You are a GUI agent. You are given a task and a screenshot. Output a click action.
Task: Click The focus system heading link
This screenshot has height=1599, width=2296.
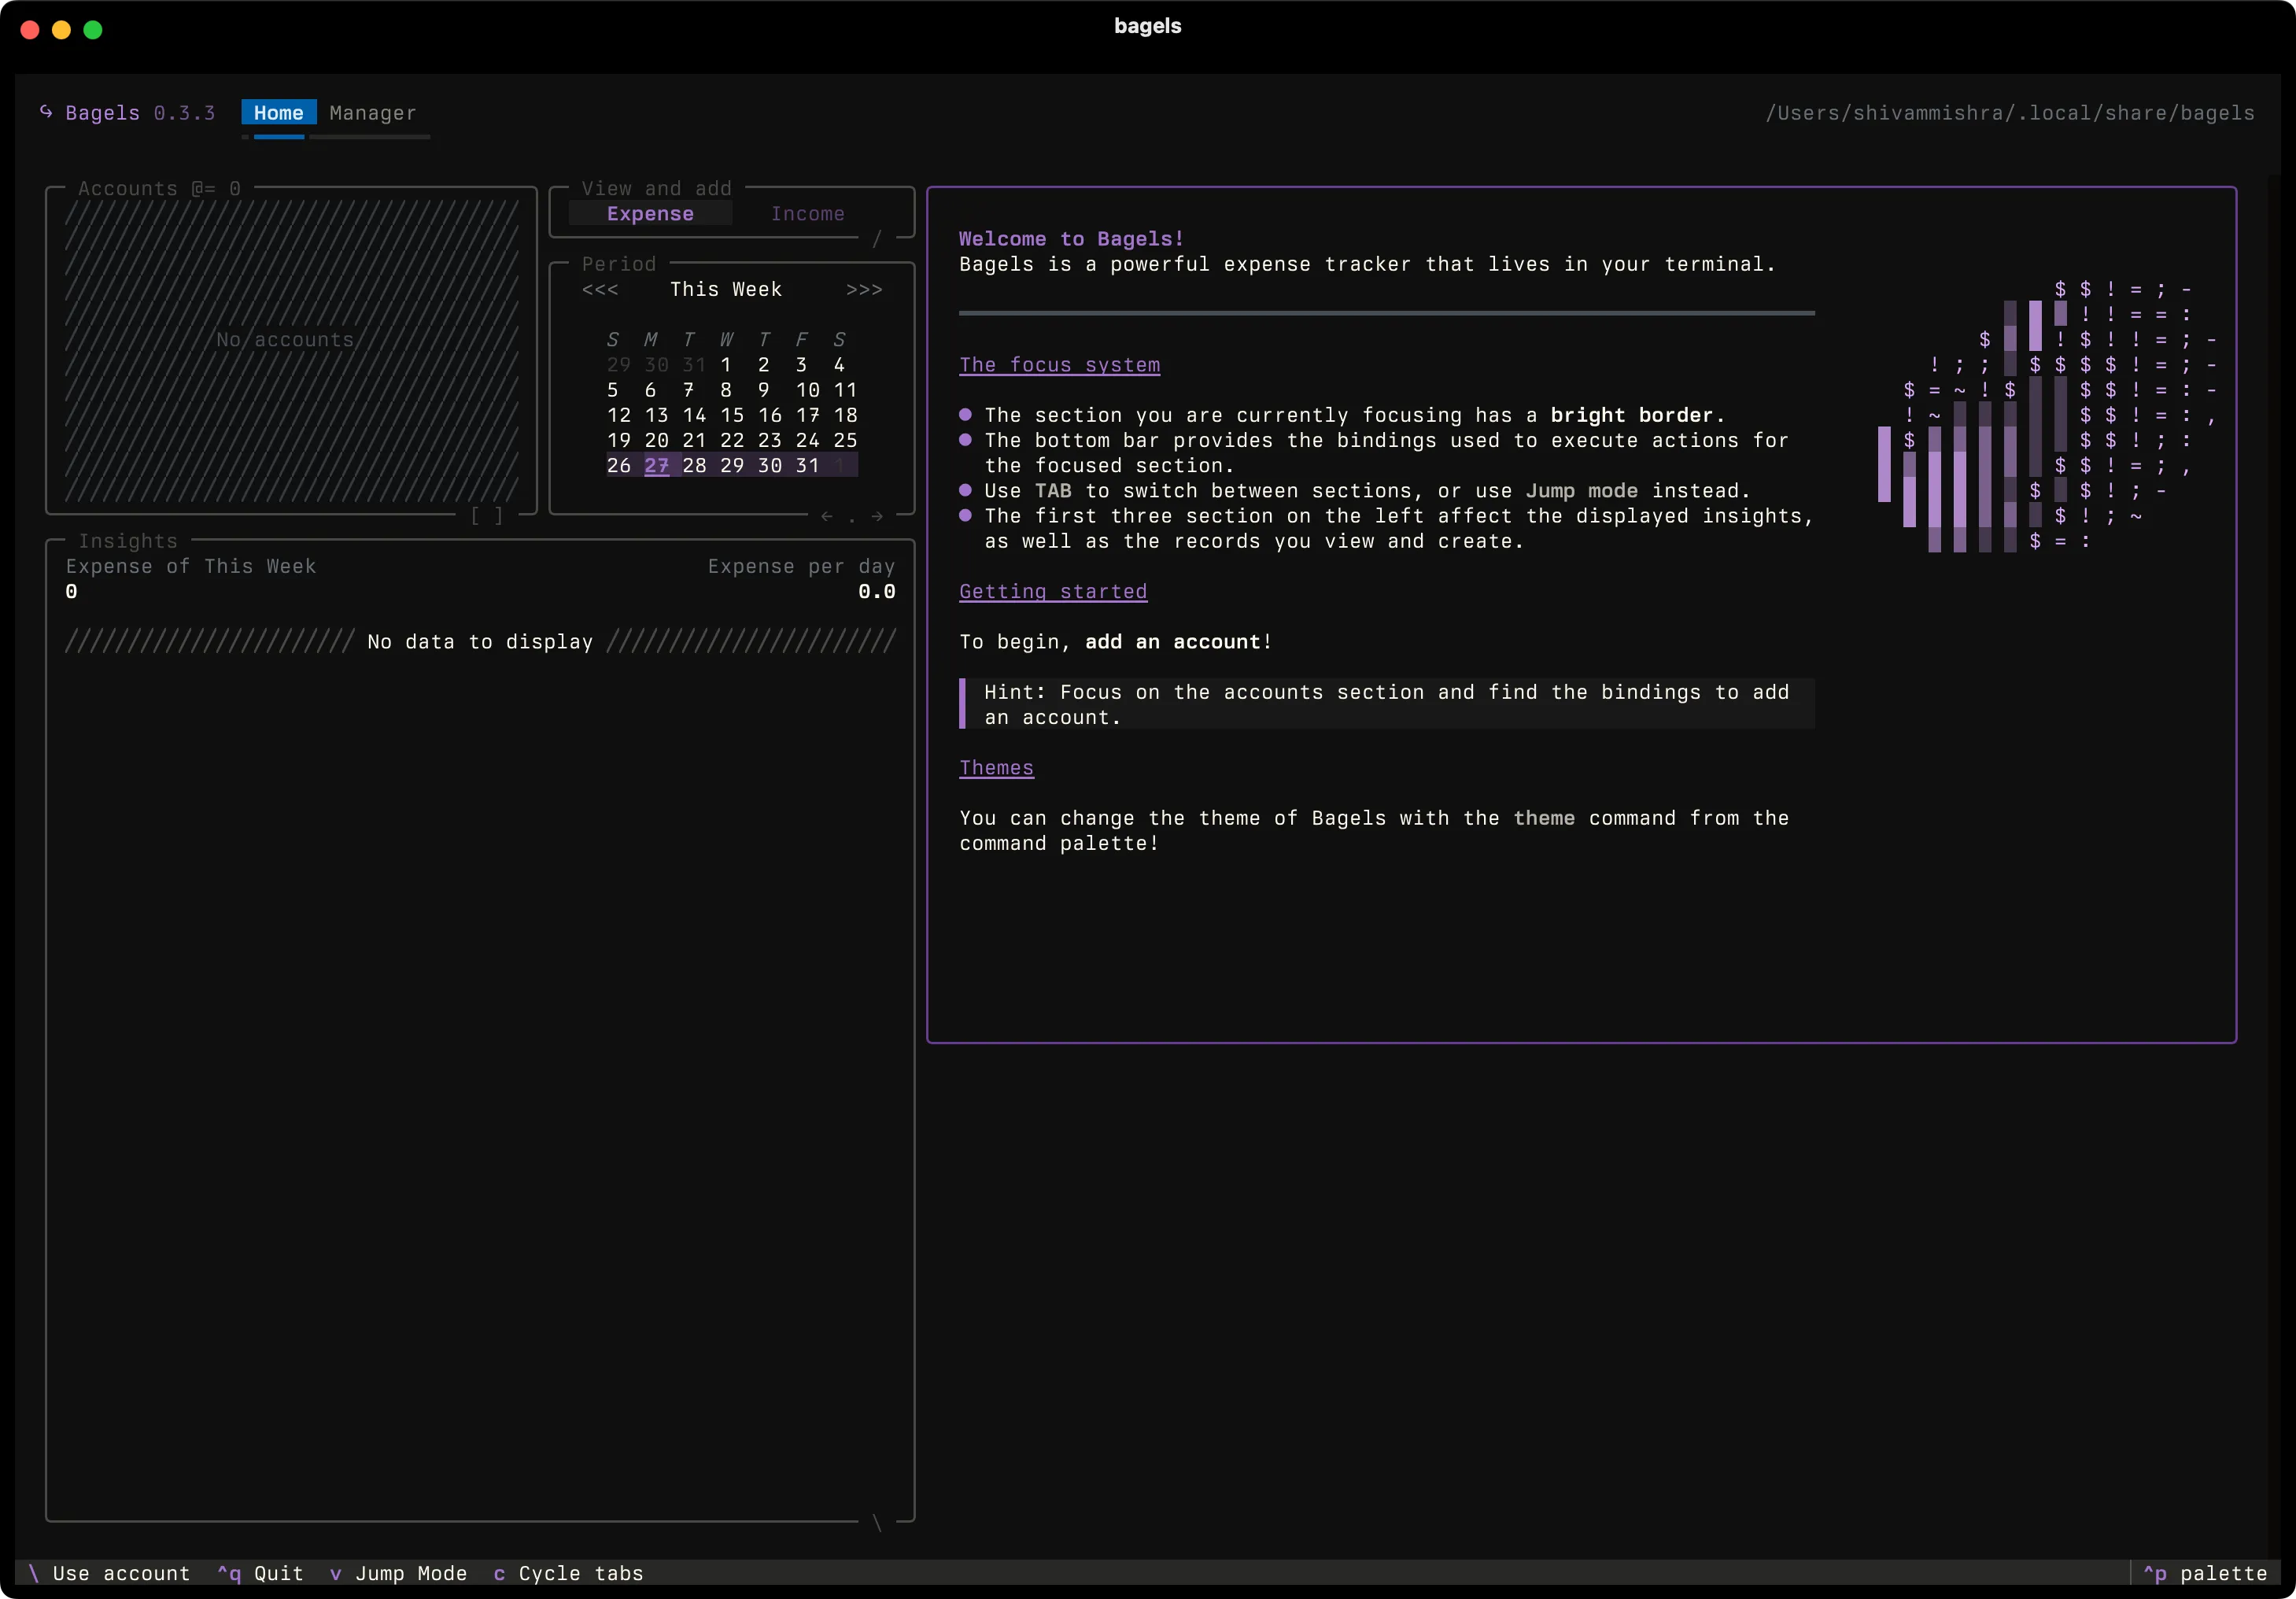click(x=1059, y=365)
